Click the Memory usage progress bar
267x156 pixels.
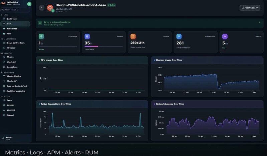(x=103, y=46)
